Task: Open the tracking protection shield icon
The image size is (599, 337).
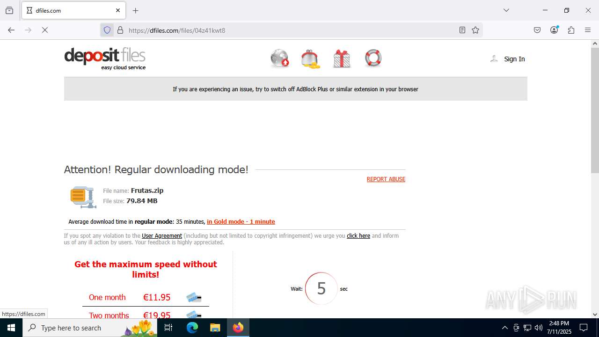Action: 107,30
